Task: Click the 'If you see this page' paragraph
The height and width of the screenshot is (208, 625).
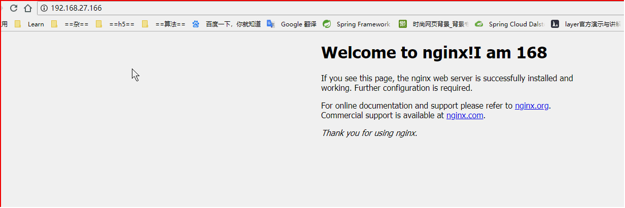Action: click(447, 83)
